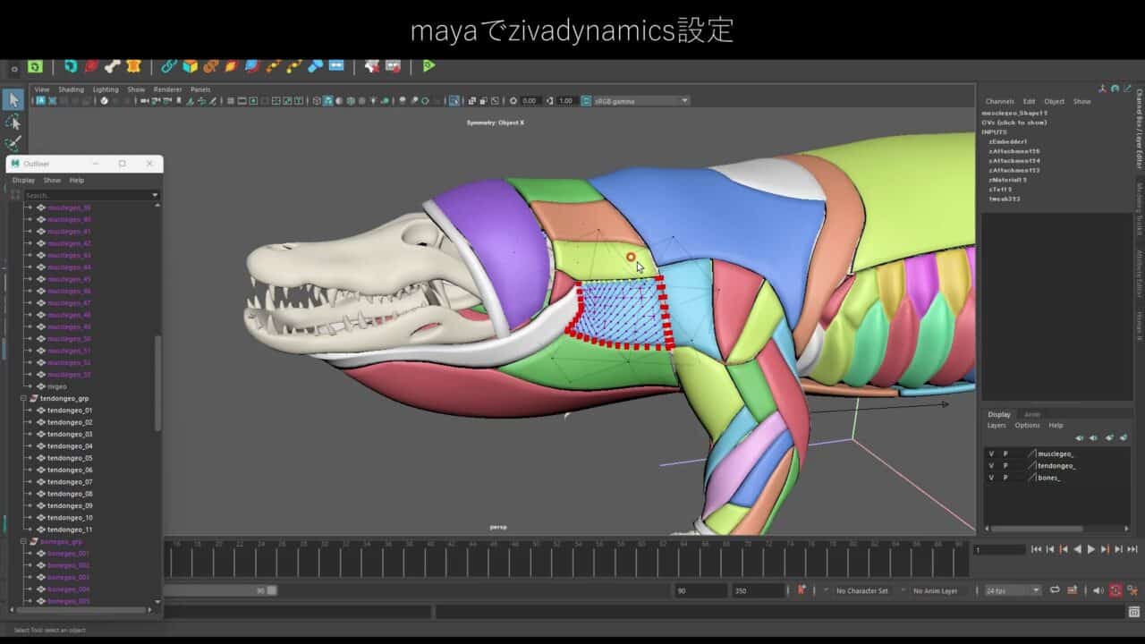
Task: Click the red auto key icon
Action: [1115, 590]
